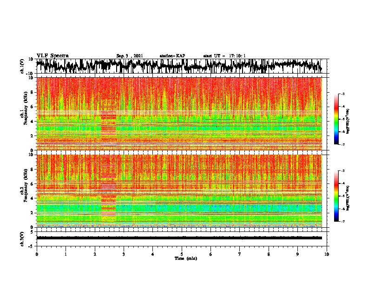Image resolution: width=368 pixels, height=285 pixels.
Task: Click the "5" tick on the time axis
Action: click(x=182, y=254)
